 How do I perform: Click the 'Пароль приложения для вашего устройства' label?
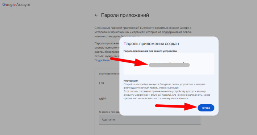pyautogui.click(x=150, y=51)
